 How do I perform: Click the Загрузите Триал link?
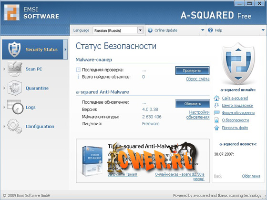123,174
